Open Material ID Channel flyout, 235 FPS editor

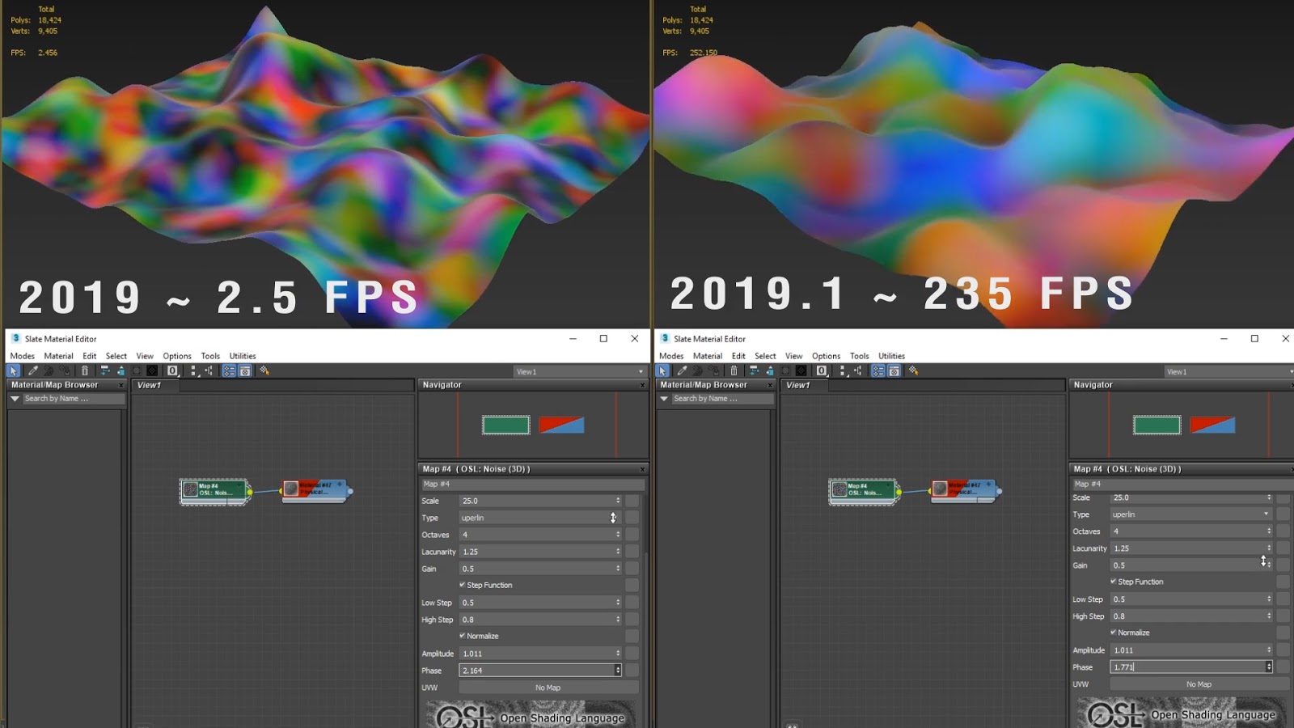[822, 370]
